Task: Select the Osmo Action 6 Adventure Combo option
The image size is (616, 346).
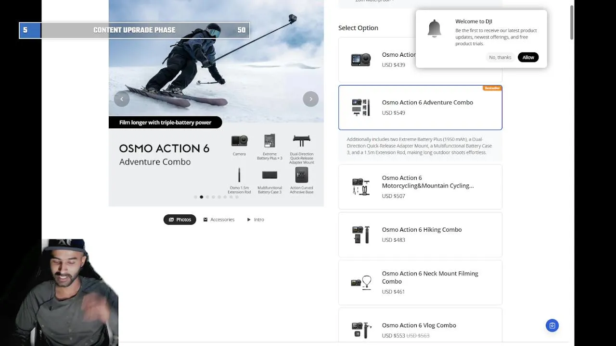Action: click(420, 108)
